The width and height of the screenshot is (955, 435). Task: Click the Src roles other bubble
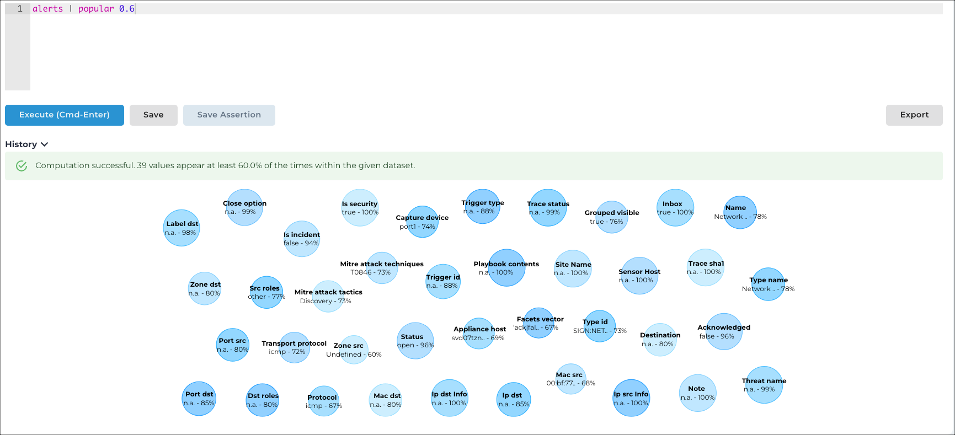coord(266,292)
